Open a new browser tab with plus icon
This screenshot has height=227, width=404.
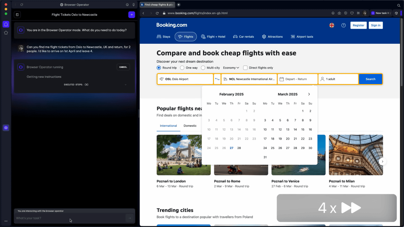coord(178,5)
